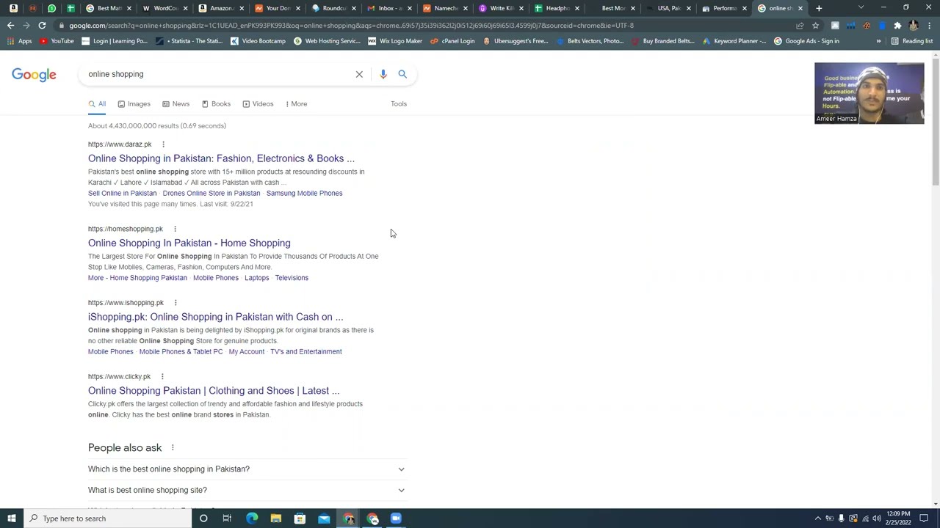Open three-dot options for clicky.pk result

point(162,377)
